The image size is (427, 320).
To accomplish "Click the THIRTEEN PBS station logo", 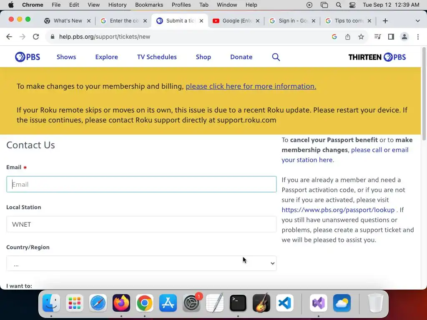I will click(377, 57).
